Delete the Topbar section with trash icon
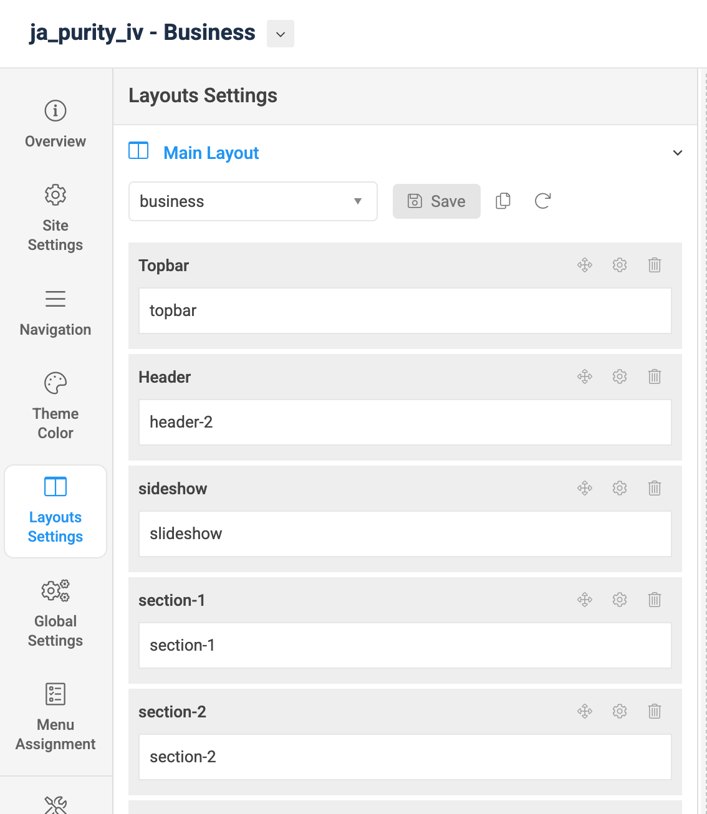 point(655,265)
